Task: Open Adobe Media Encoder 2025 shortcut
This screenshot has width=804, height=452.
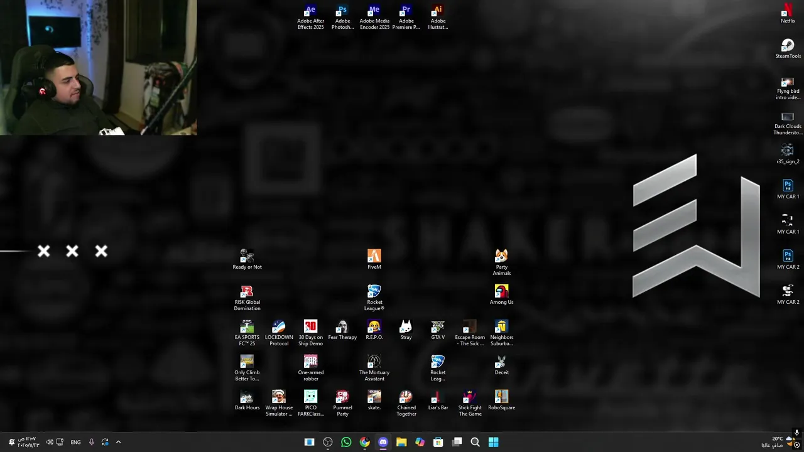Action: 374,18
